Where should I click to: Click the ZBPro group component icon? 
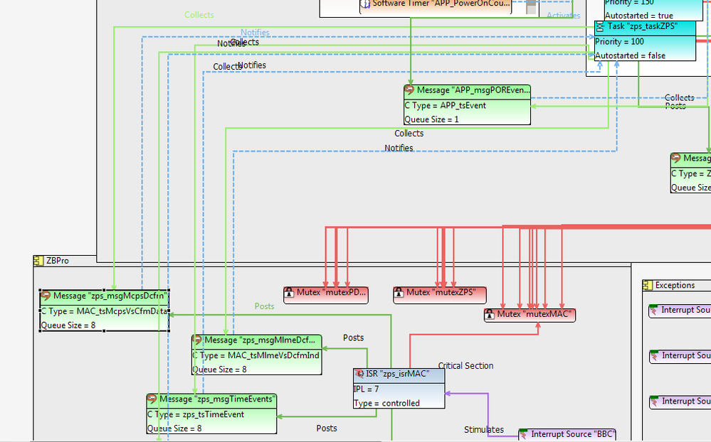coord(38,260)
